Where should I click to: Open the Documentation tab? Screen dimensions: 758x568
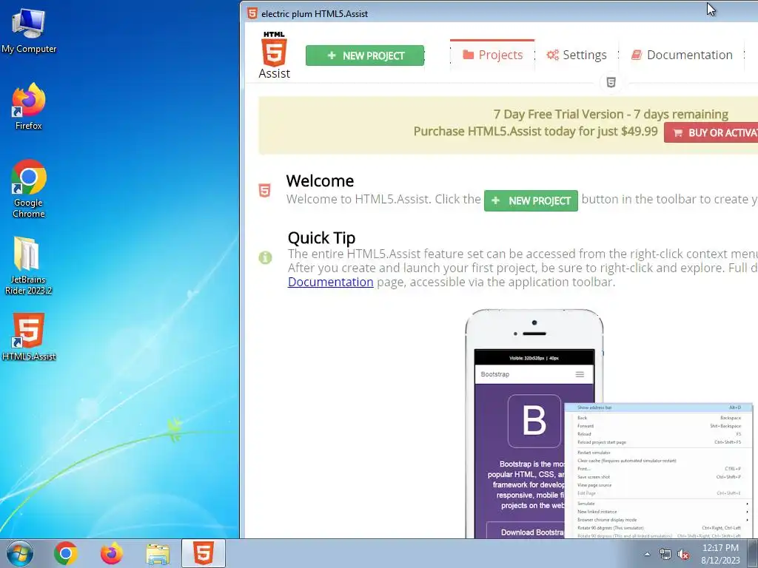pyautogui.click(x=682, y=55)
